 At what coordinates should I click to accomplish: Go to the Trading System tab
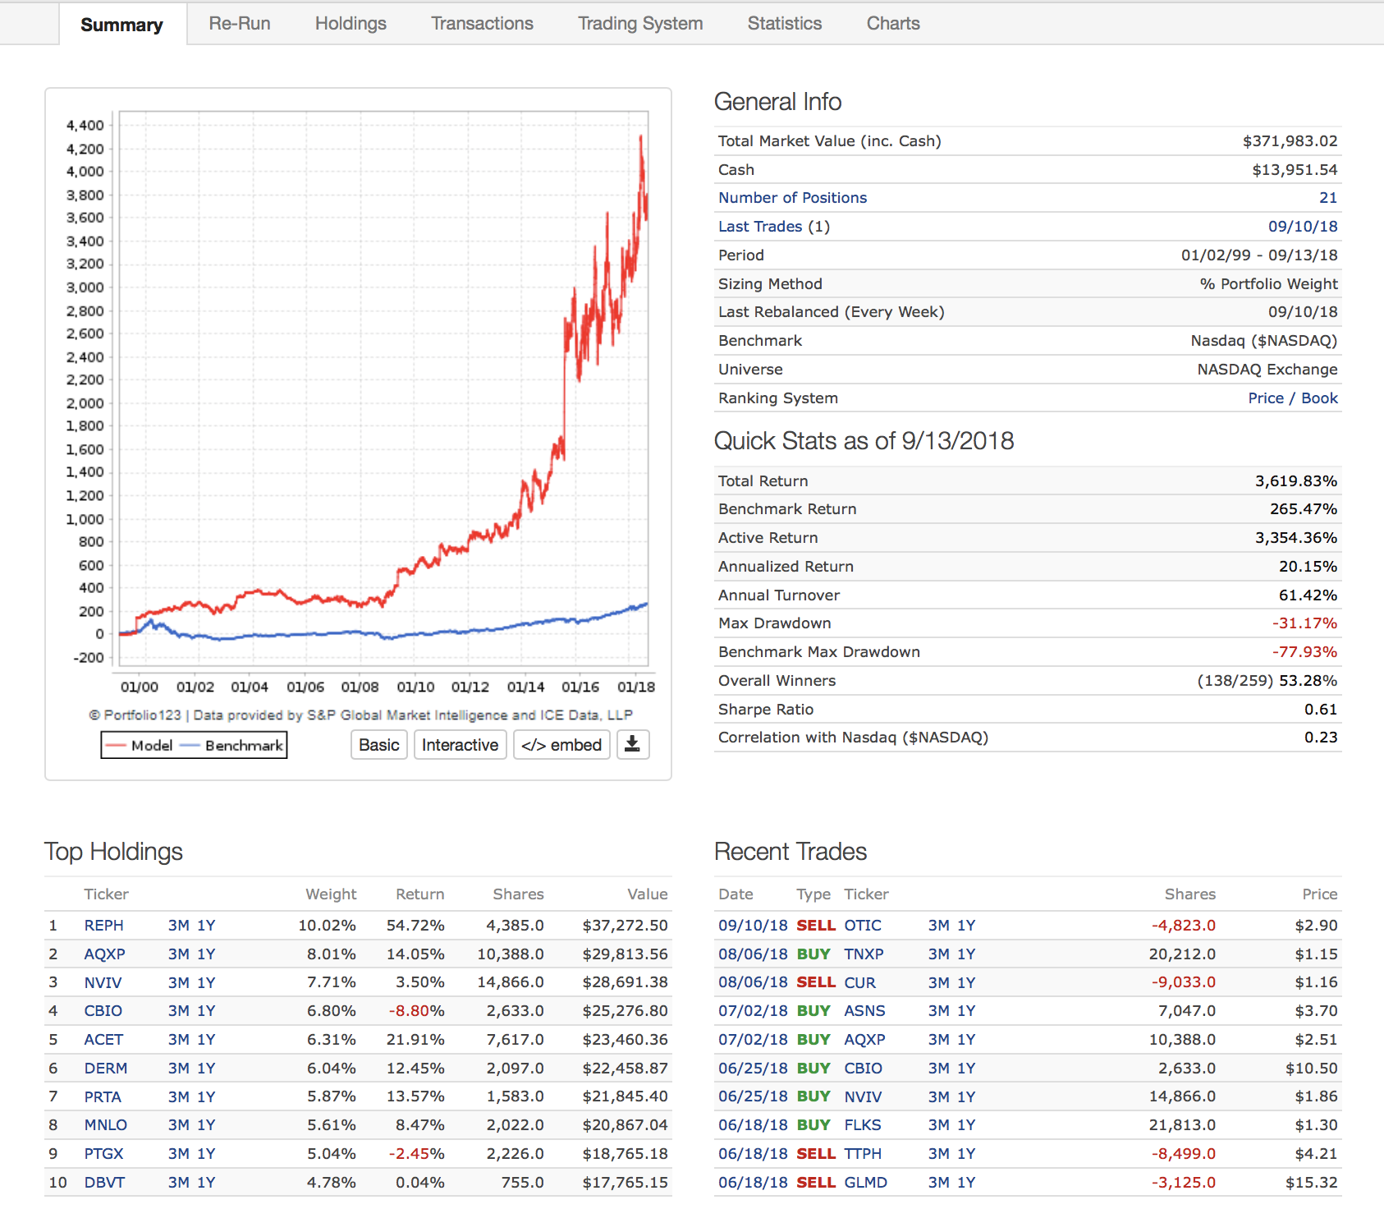(x=639, y=24)
